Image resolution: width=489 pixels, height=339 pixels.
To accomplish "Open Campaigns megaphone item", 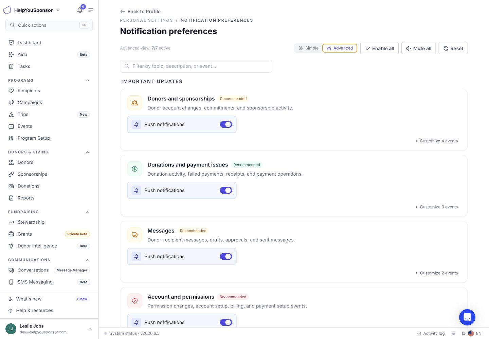I will coord(49,102).
